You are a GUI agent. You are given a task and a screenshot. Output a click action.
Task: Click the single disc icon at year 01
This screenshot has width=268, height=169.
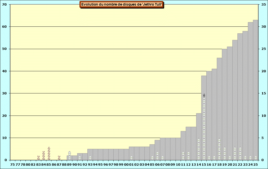click(131, 158)
